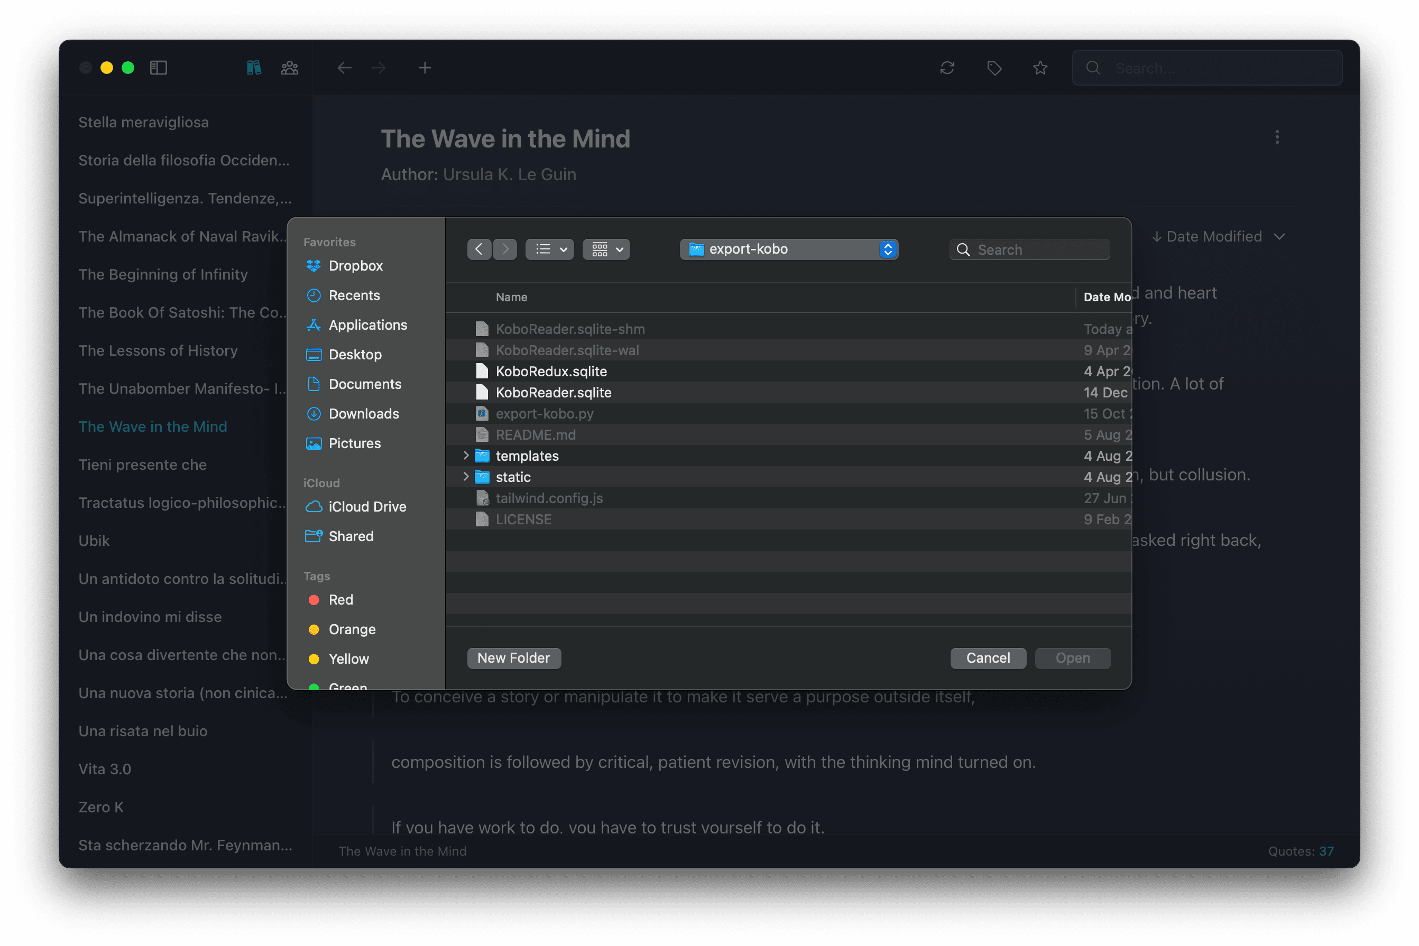Screen dimensions: 1419x946
Task: Open the three-dot book options menu
Action: click(1277, 137)
